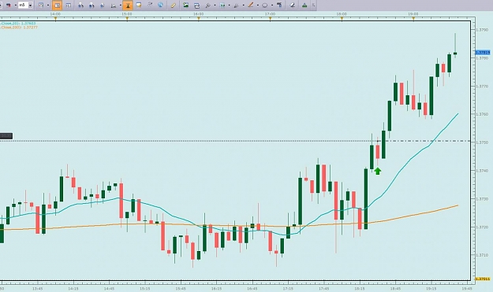Click the 1.3720 price axis label
The image size is (493, 292).
pyautogui.click(x=482, y=227)
